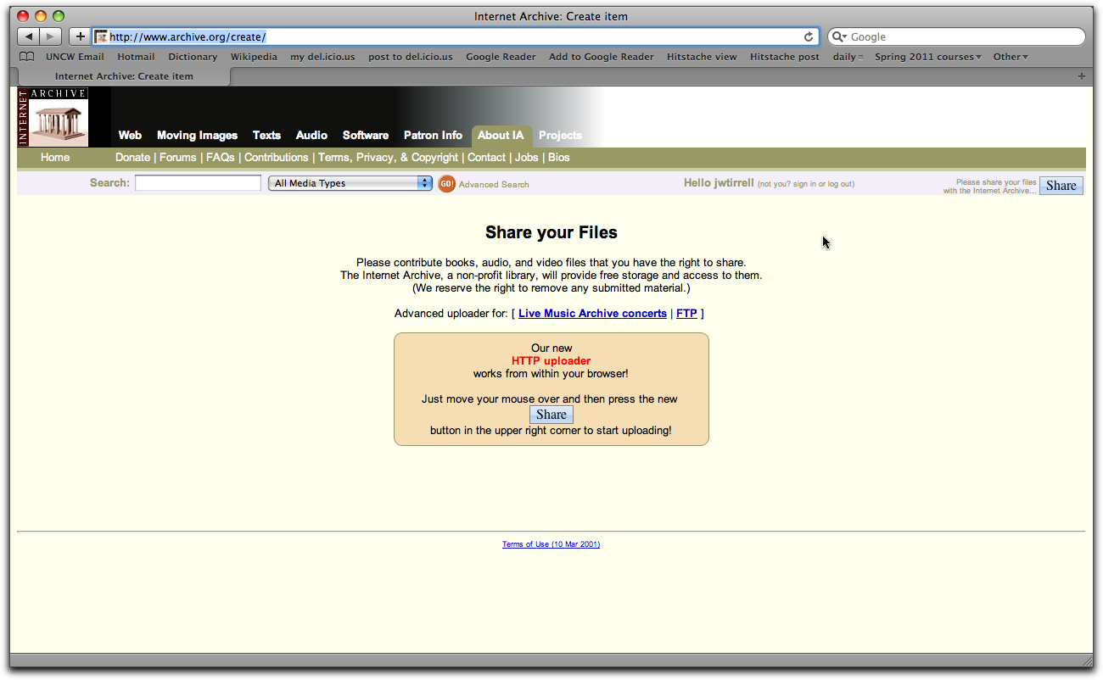This screenshot has width=1103, height=680.
Task: Open the Moving Images nav tab
Action: pyautogui.click(x=197, y=135)
